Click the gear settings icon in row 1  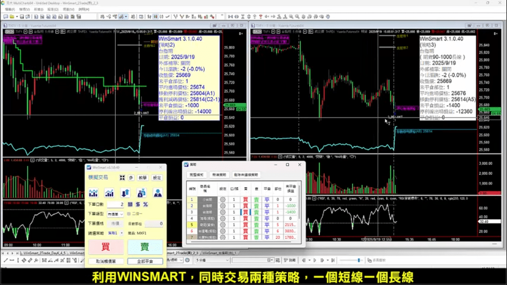pyautogui.click(x=223, y=200)
